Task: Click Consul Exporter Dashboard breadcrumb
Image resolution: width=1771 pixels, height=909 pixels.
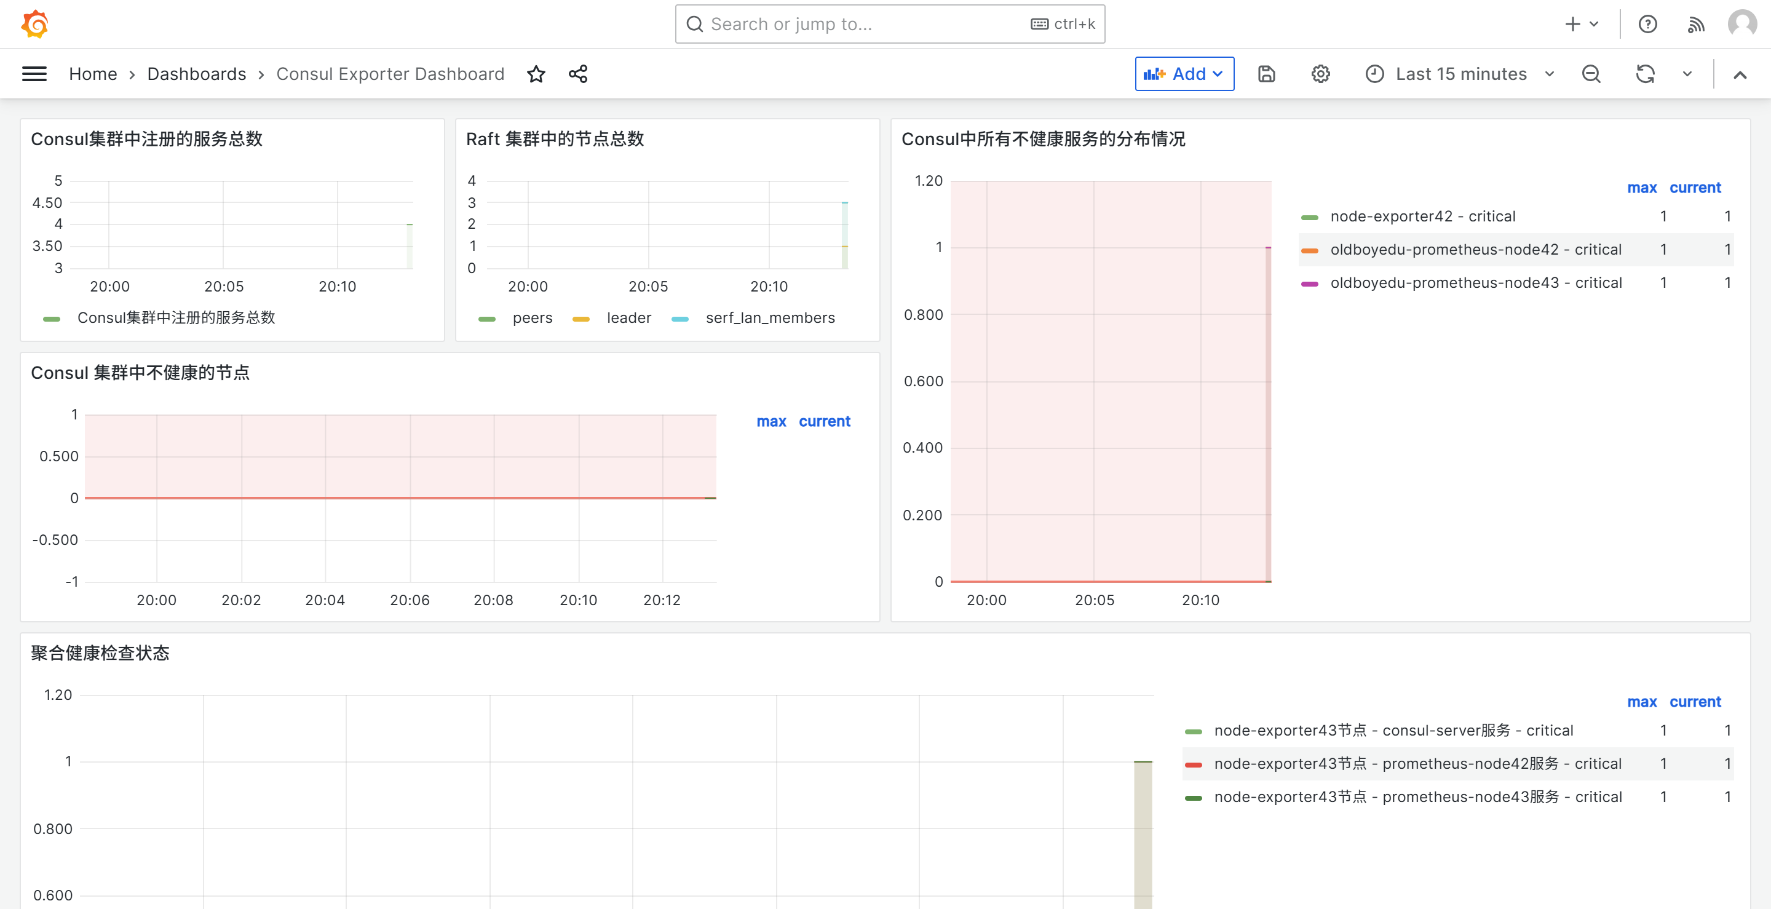Action: pos(390,74)
